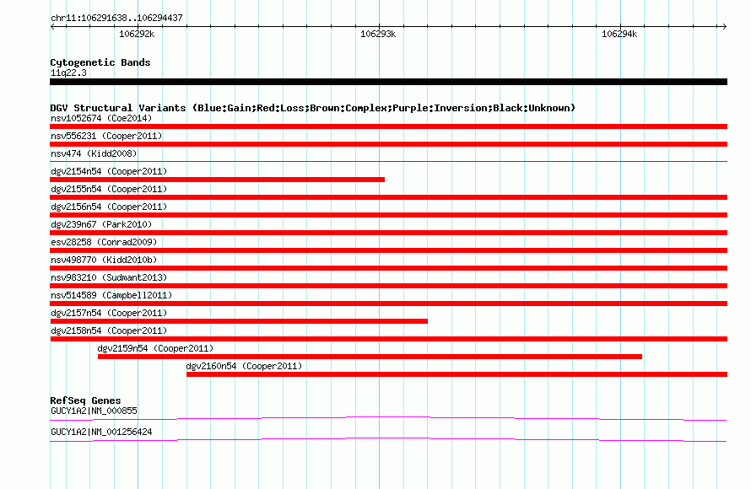
Task: Click the 106294k ruler label
Action: tap(619, 34)
